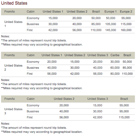Image resolution: width=136 pixels, height=135 pixels.
Task: Select the 80,000 Caribe First value
Action: [x=115, y=74]
